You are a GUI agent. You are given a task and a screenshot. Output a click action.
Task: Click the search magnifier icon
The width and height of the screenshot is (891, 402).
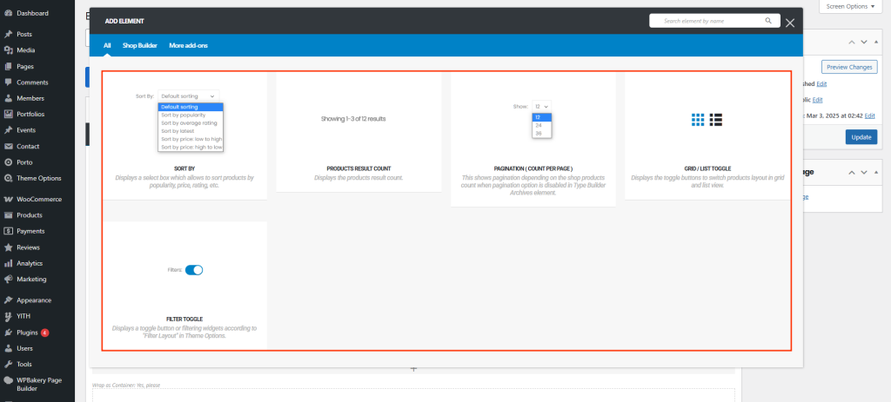(x=768, y=21)
